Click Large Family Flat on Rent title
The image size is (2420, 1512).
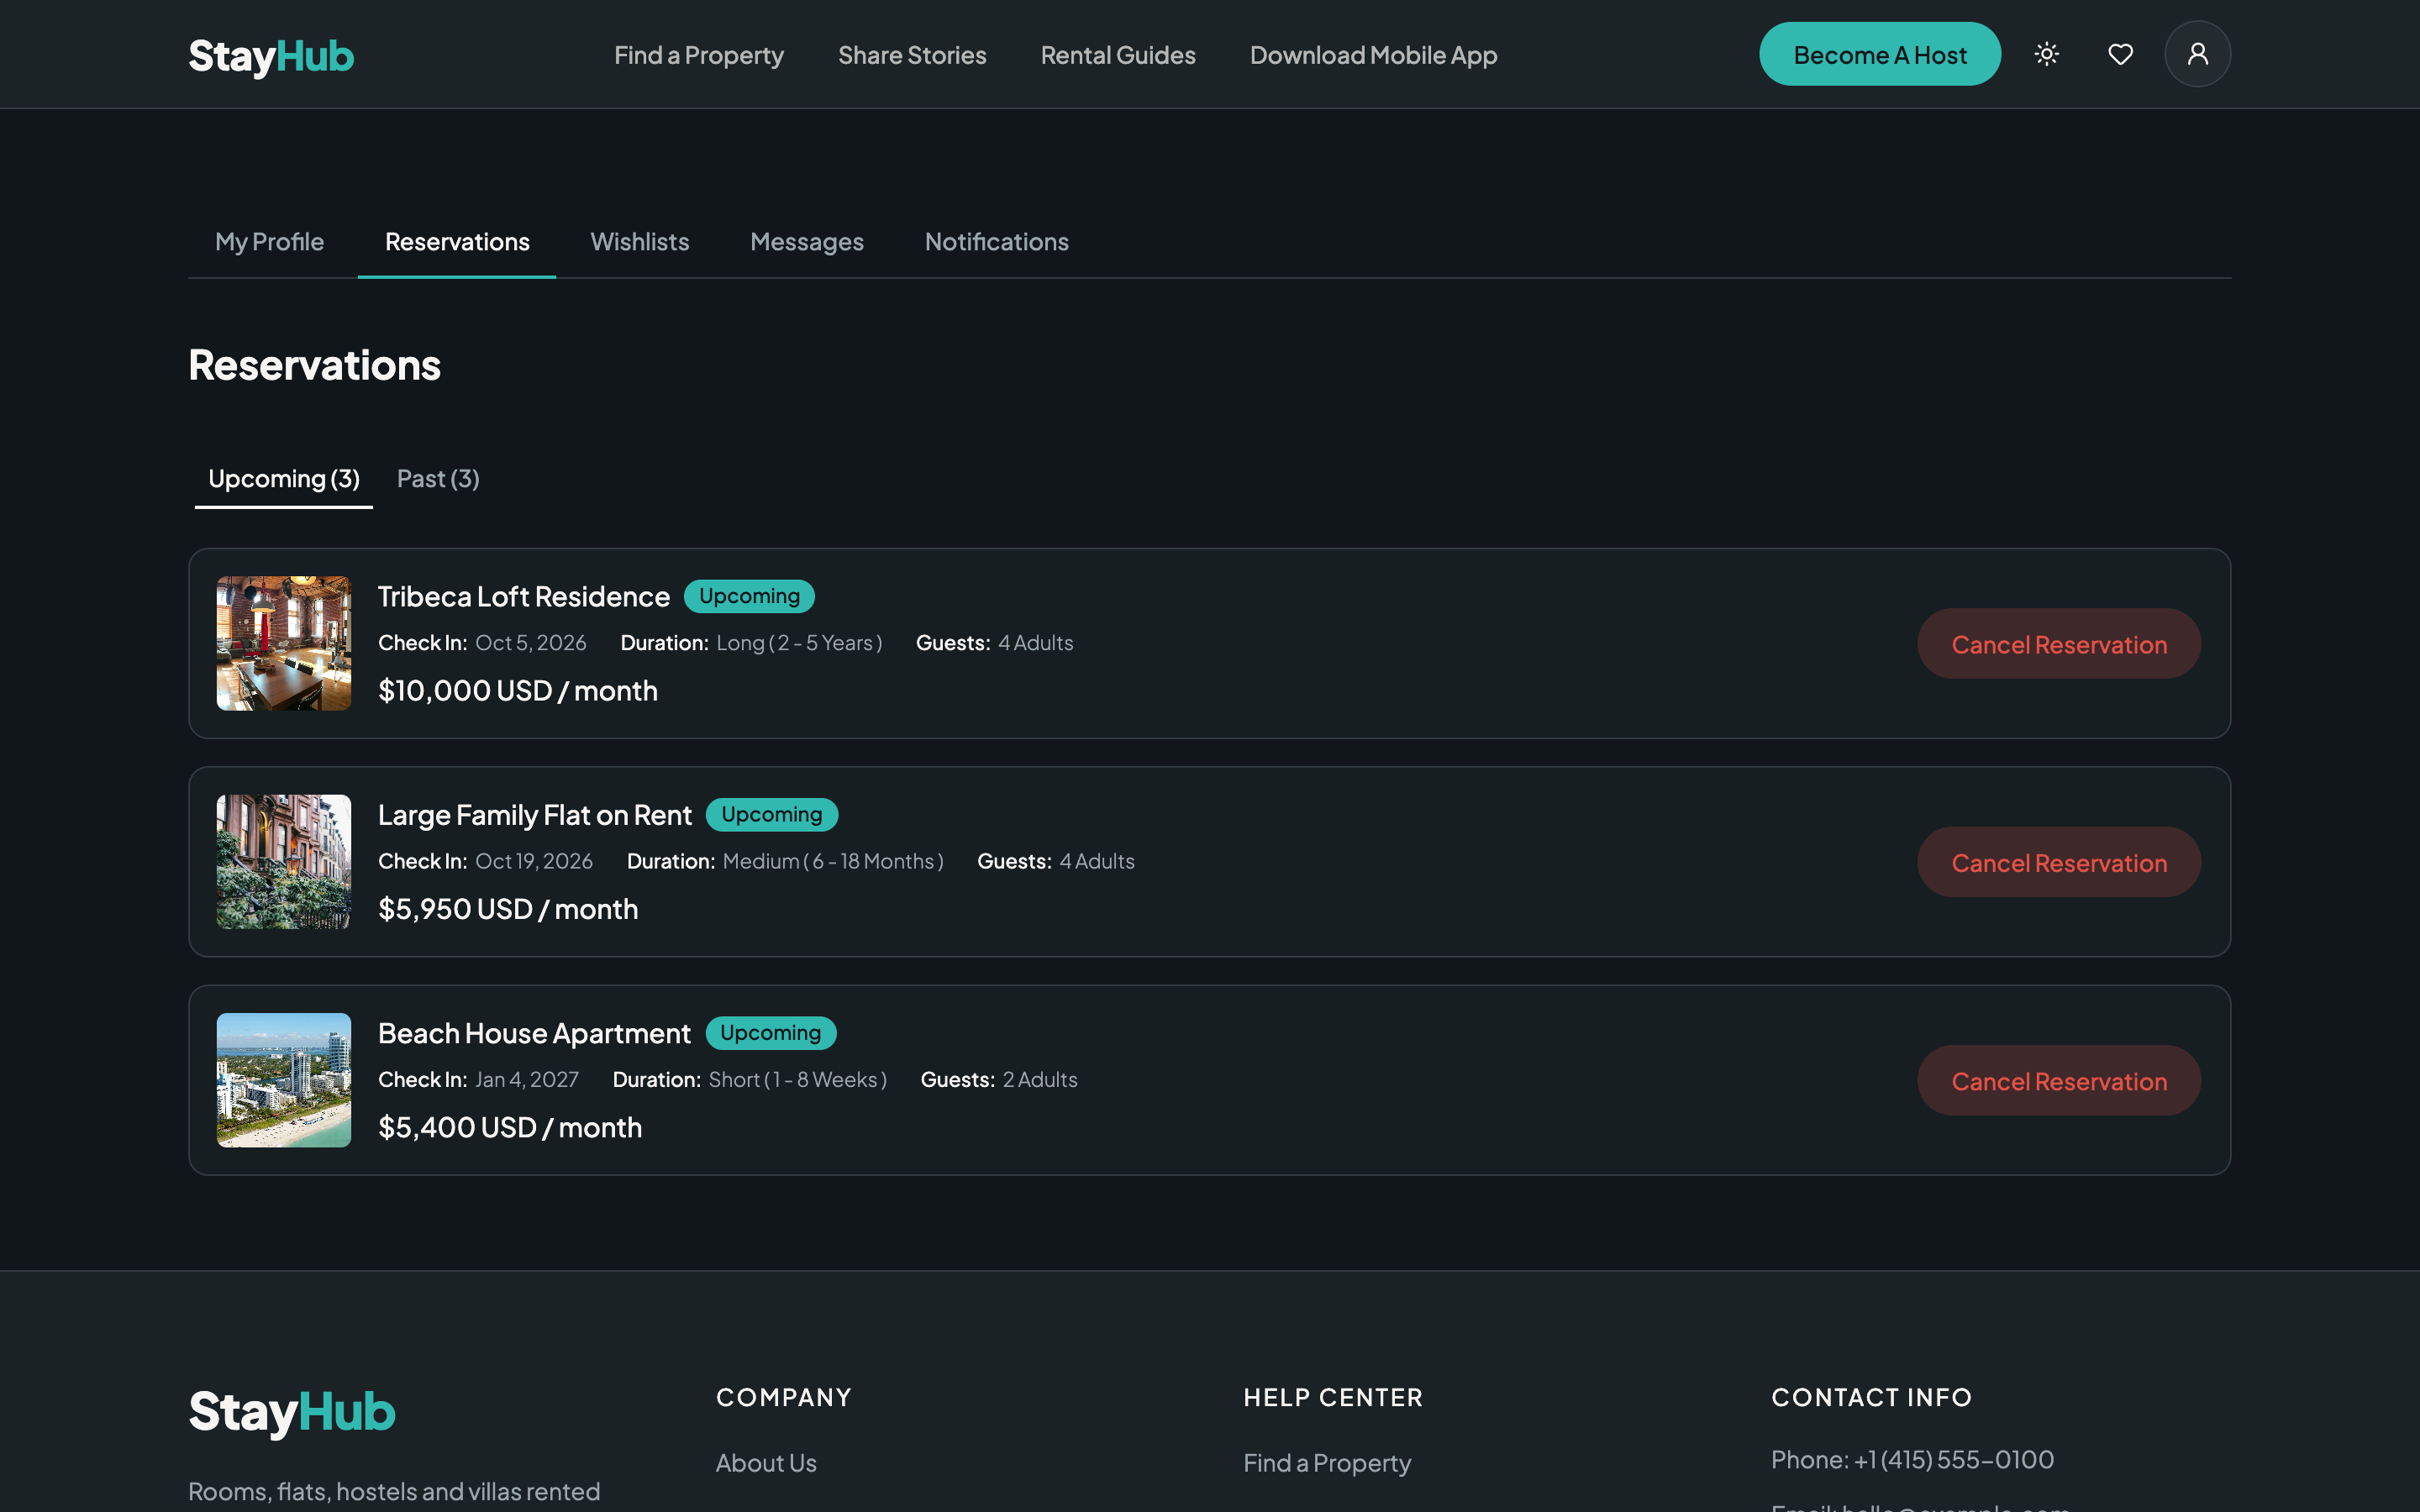535,815
